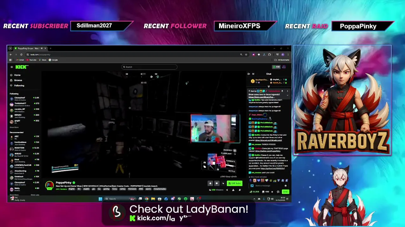Viewport: 405px width, 227px height.
Task: Send message with green Chat button
Action: click(x=285, y=192)
